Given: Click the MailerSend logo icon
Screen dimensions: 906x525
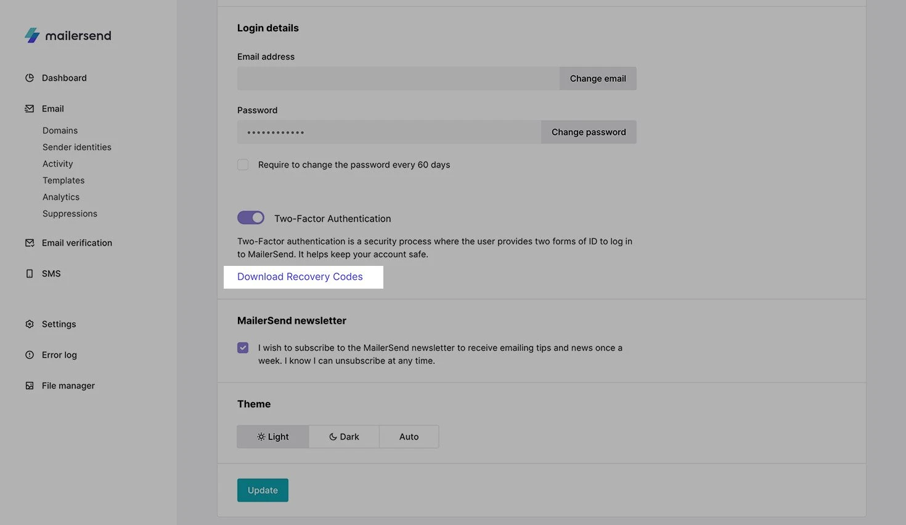Looking at the screenshot, I should [32, 35].
